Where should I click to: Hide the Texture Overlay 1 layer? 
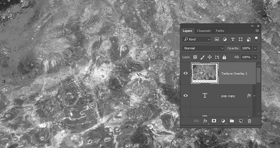(186, 73)
